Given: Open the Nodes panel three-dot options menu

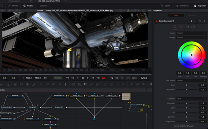Looking at the screenshot, I should [x=149, y=90].
